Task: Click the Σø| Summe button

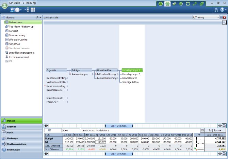Action: [215, 130]
